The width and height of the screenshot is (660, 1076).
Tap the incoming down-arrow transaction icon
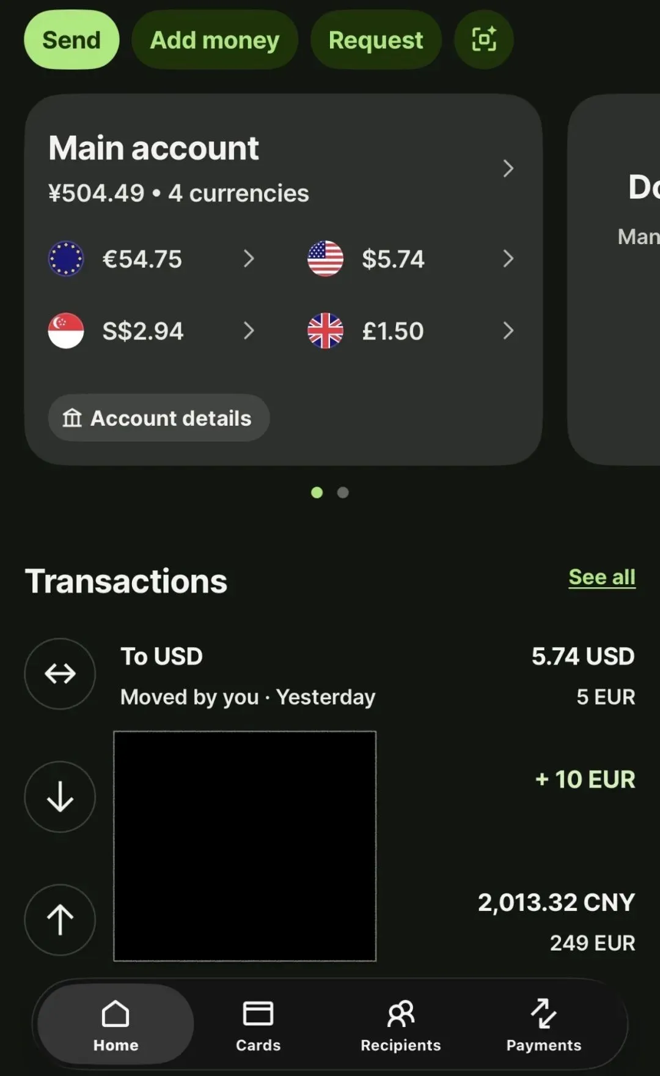point(60,796)
